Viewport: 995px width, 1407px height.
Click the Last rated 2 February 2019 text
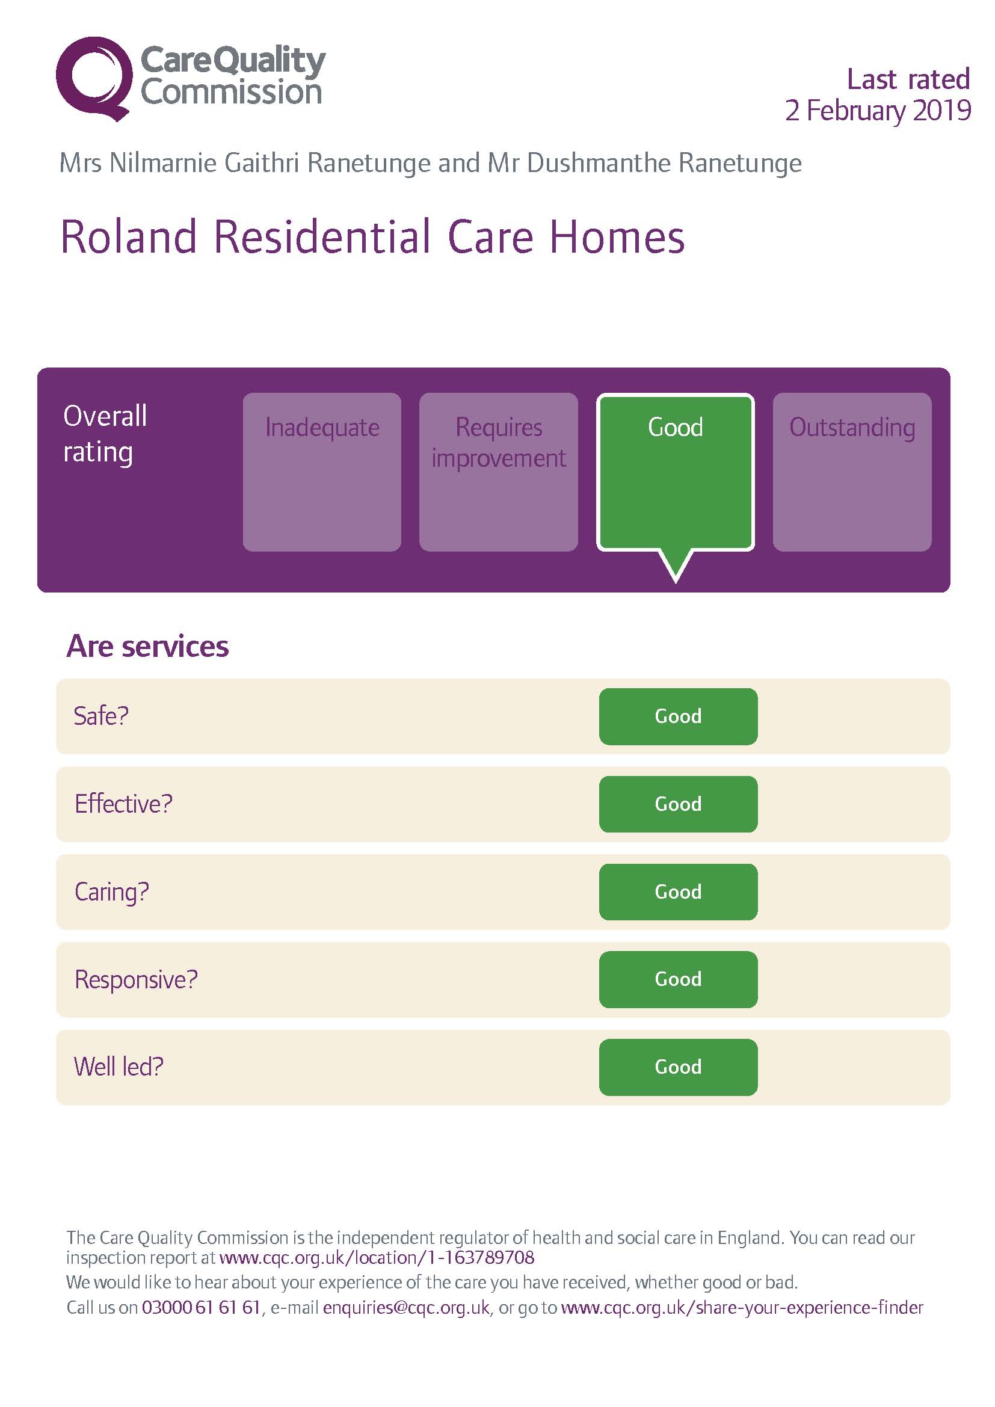coord(877,95)
